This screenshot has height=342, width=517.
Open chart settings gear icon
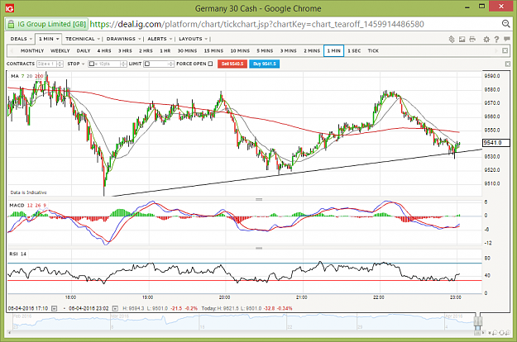click(x=486, y=39)
